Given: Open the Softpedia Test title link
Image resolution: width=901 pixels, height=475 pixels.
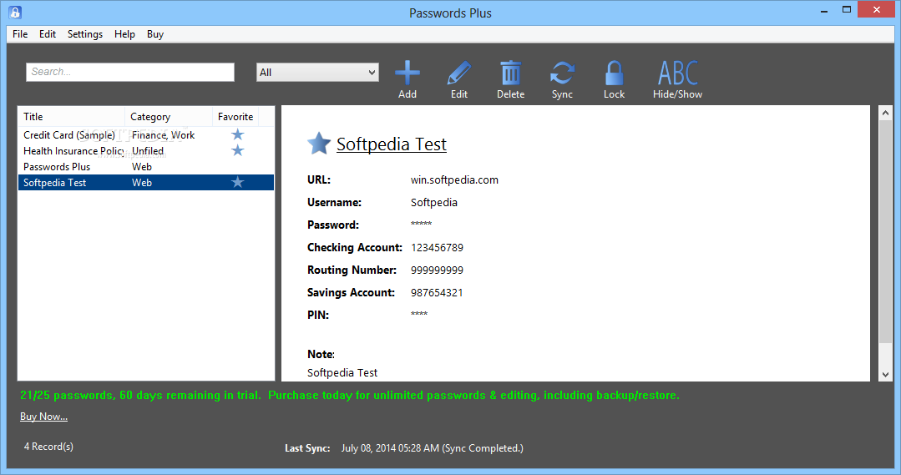Looking at the screenshot, I should click(x=392, y=144).
